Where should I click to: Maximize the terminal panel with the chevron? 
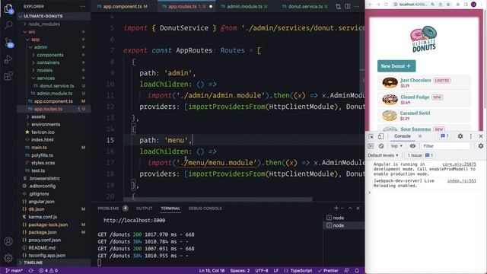coord(350,208)
